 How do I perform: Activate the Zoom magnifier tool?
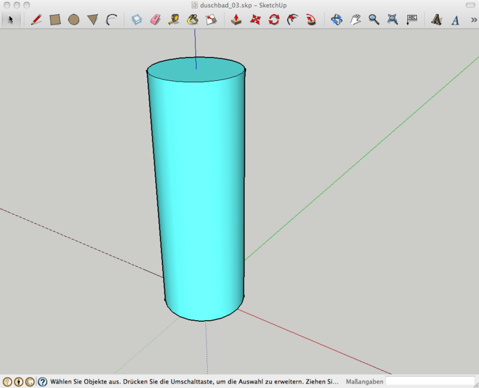(x=373, y=19)
